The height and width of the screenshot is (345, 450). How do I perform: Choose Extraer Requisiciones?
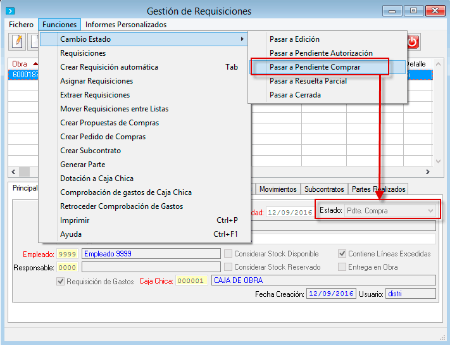tap(144, 95)
